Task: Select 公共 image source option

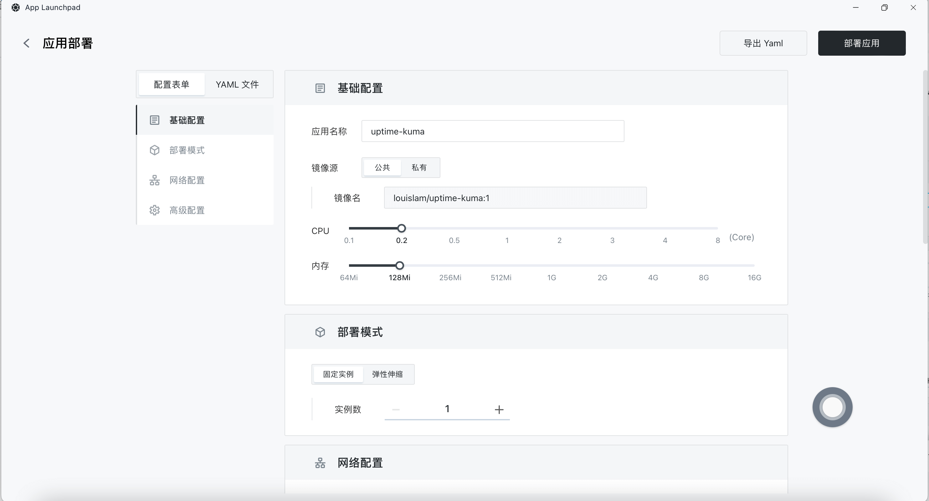Action: pos(382,168)
